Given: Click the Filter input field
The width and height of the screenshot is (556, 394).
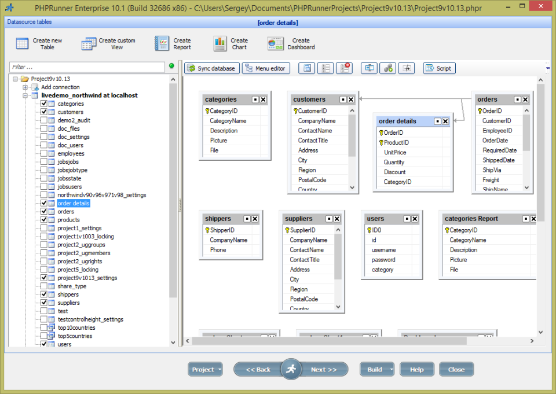Looking at the screenshot, I should point(87,67).
